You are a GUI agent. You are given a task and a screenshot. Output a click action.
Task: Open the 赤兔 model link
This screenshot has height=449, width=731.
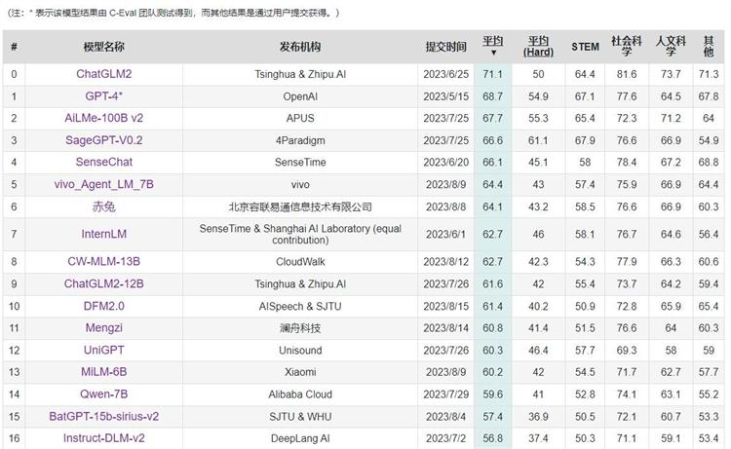[x=104, y=206]
